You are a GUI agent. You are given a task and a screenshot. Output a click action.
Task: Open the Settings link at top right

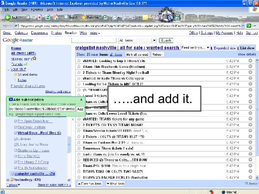pos(207,33)
